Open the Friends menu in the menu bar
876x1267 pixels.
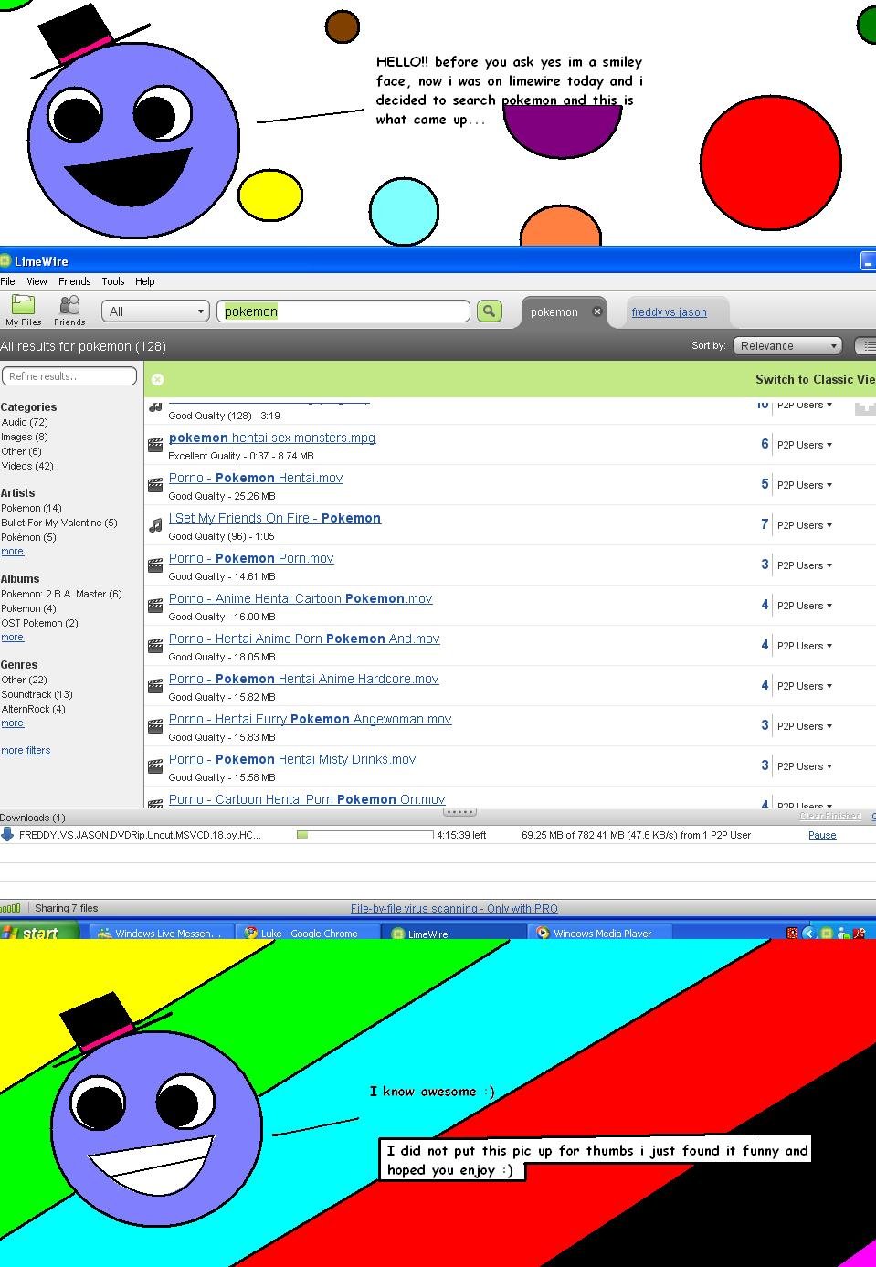(x=74, y=281)
